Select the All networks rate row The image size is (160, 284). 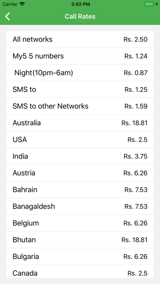(80, 39)
